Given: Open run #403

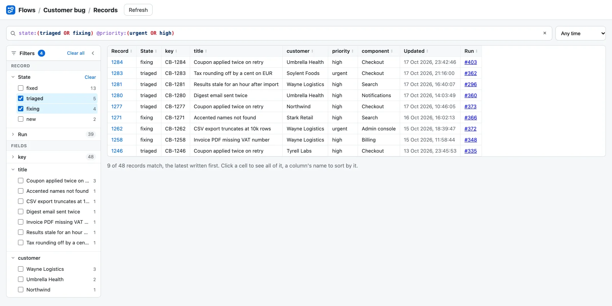Looking at the screenshot, I should tap(470, 62).
